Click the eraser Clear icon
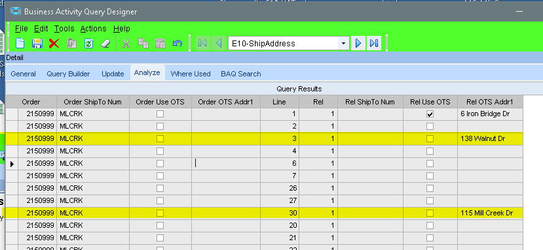 click(105, 43)
